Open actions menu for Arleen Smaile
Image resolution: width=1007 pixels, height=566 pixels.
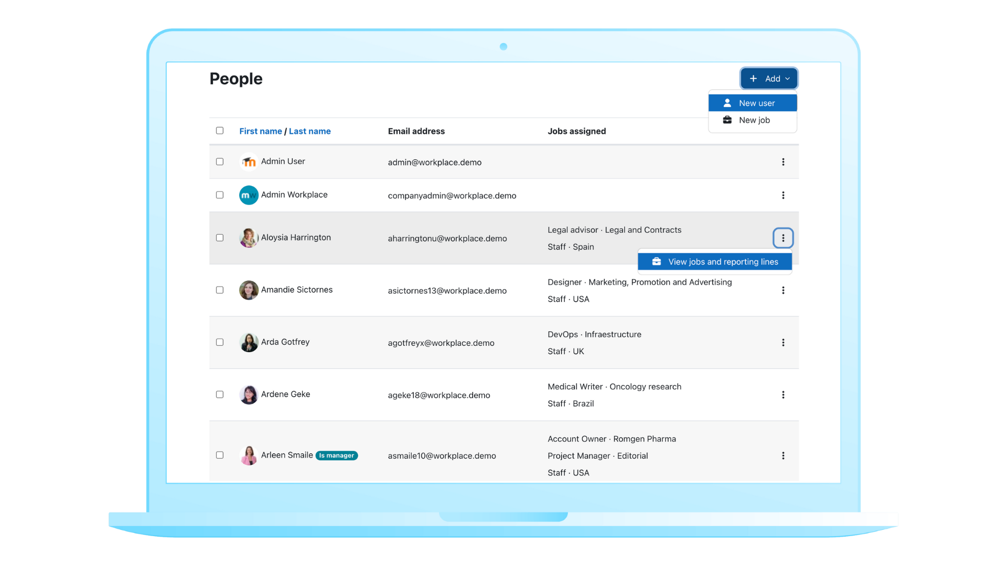(783, 455)
